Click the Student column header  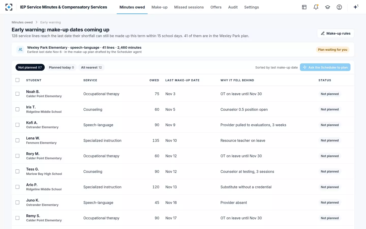(34, 80)
